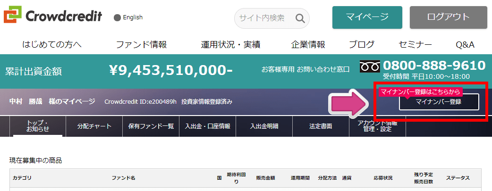This screenshot has height=191, width=492.
Task: Click カテゴリ column header
Action: pyautogui.click(x=22, y=178)
